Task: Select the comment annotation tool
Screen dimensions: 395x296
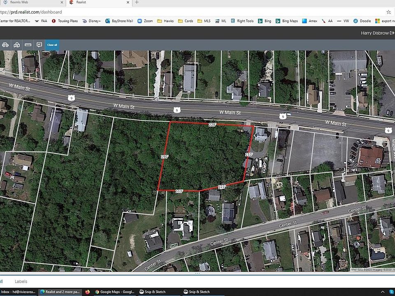Action: 39,45
